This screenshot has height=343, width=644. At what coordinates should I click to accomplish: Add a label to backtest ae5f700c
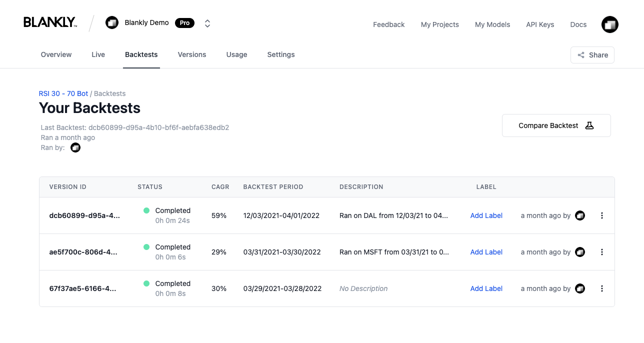pyautogui.click(x=486, y=252)
